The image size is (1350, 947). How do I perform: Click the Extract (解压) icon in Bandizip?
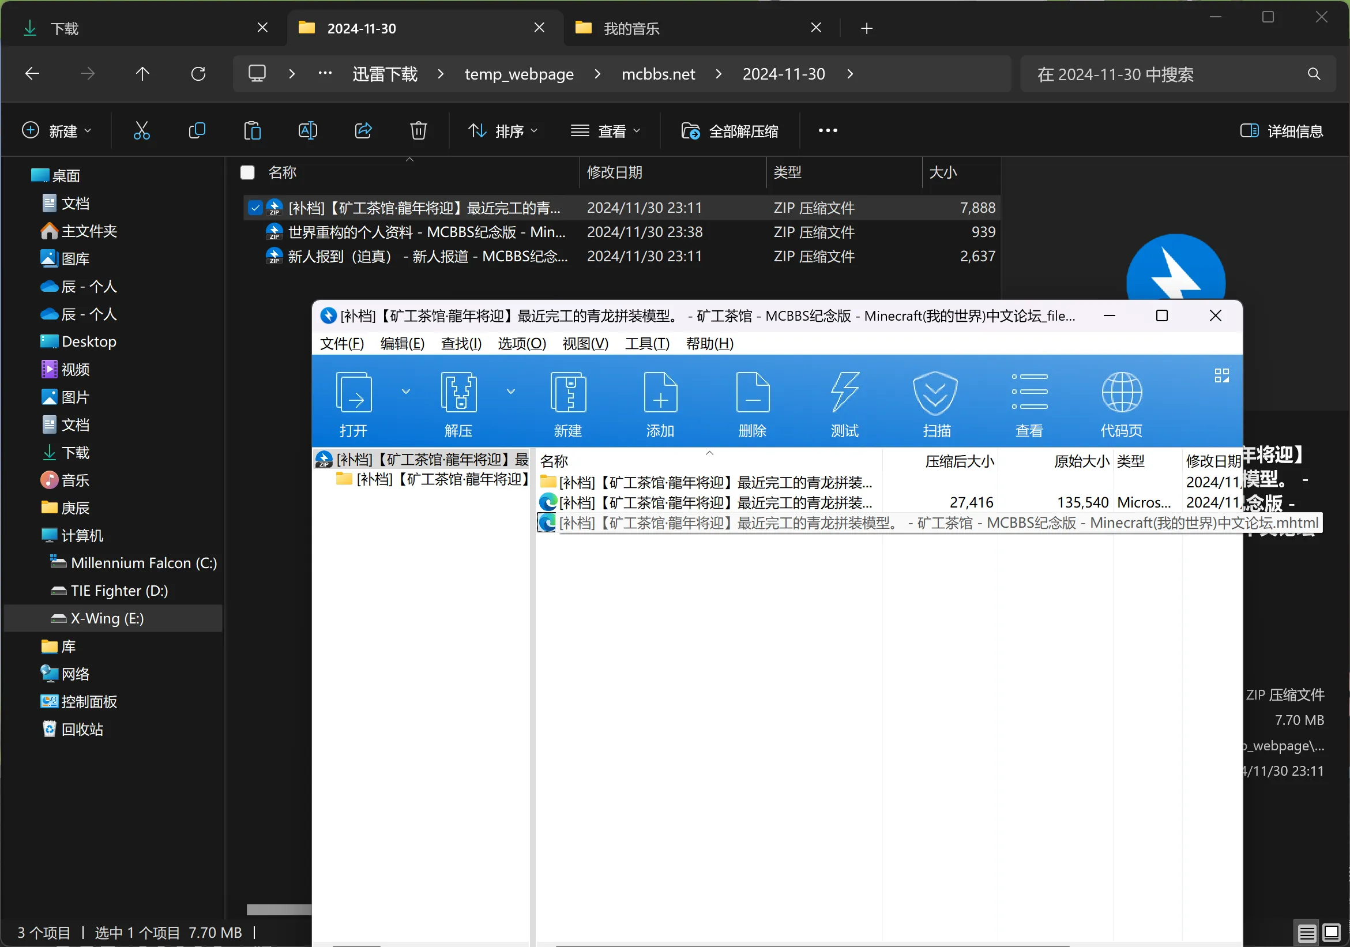pyautogui.click(x=458, y=392)
